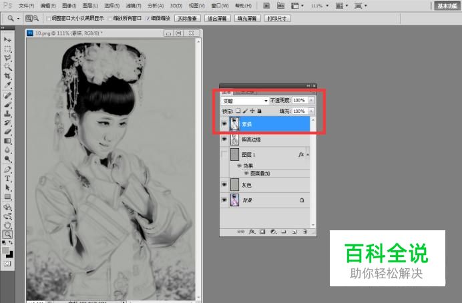462x303 pixels.
Task: Toggle lock position
Action: [252, 111]
